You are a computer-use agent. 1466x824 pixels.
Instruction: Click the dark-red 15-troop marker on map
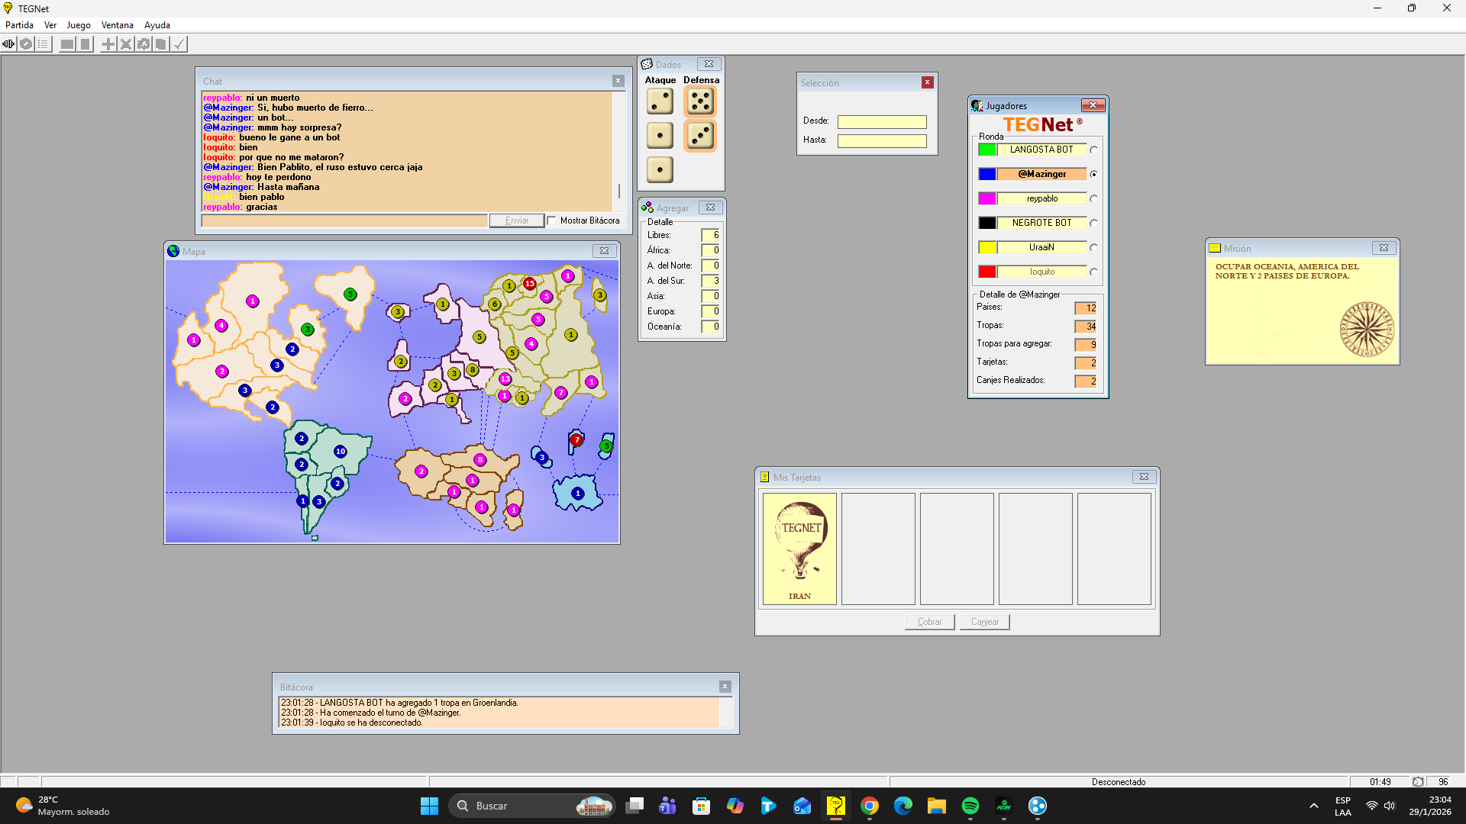coord(529,283)
